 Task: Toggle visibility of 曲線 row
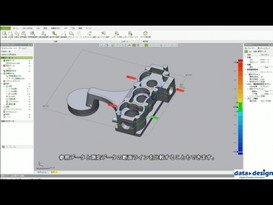click(x=29, y=107)
